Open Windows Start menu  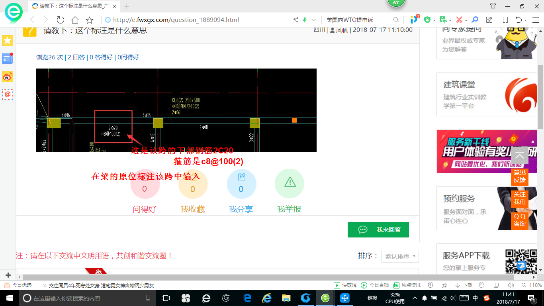(9, 298)
